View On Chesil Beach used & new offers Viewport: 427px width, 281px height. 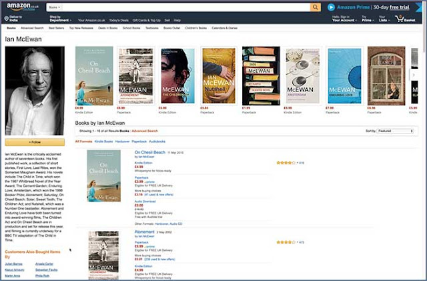tap(159, 195)
